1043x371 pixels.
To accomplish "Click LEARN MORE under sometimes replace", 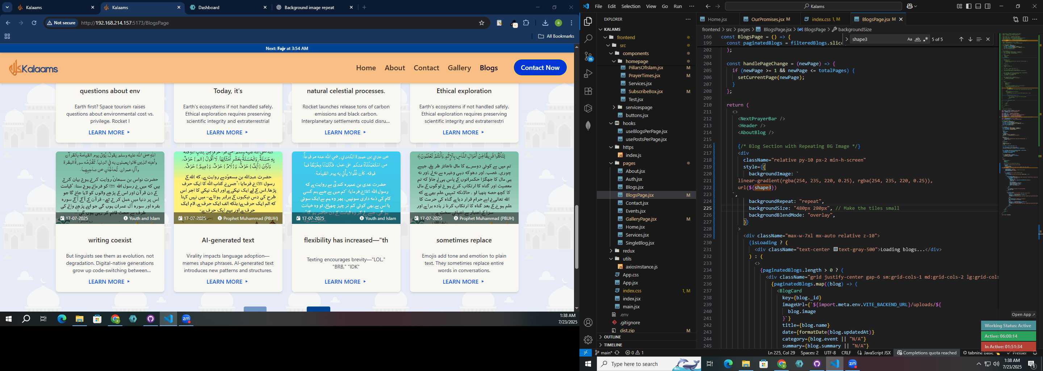I will pyautogui.click(x=464, y=282).
